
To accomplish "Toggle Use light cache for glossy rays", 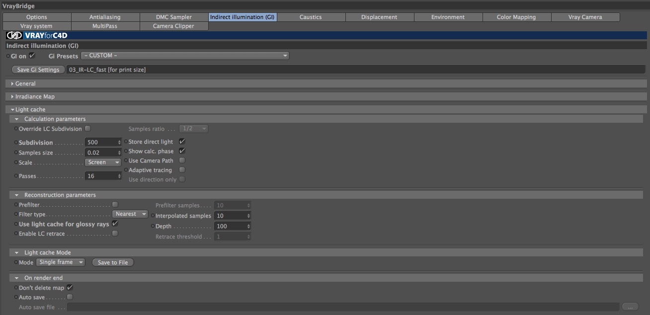I will 115,224.
